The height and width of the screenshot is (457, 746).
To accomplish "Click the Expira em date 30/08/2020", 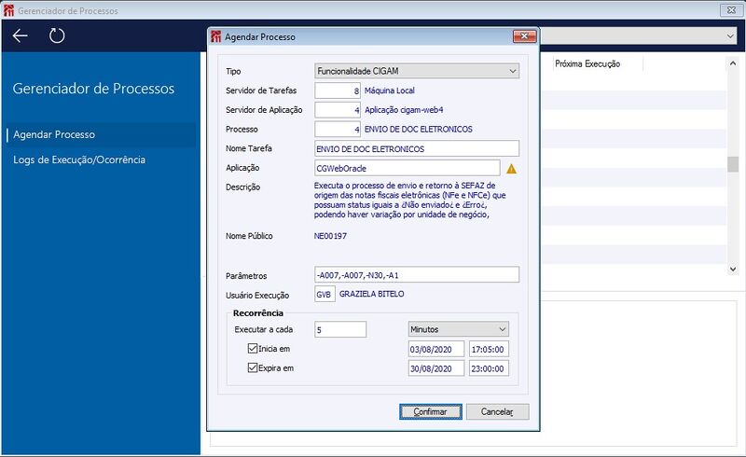I will pyautogui.click(x=436, y=368).
